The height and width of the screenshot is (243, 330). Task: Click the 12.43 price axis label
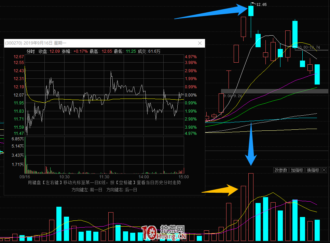point(19,71)
